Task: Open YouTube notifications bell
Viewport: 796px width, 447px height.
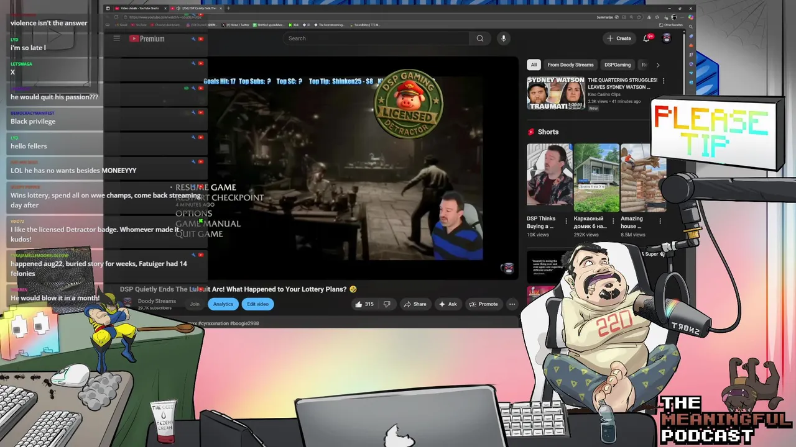Action: 647,38
